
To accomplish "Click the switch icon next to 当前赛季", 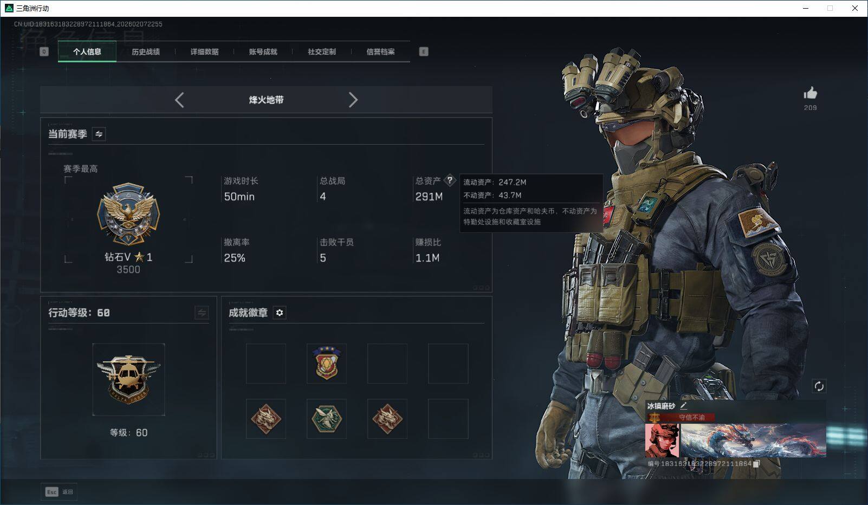I will [x=99, y=134].
